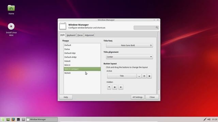Click the Hidden shade up-arrow icon
Image resolution: width=218 pixels, height=122 pixels.
pyautogui.click(x=121, y=87)
